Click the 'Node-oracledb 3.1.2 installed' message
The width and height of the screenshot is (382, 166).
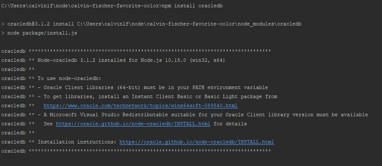point(81,60)
